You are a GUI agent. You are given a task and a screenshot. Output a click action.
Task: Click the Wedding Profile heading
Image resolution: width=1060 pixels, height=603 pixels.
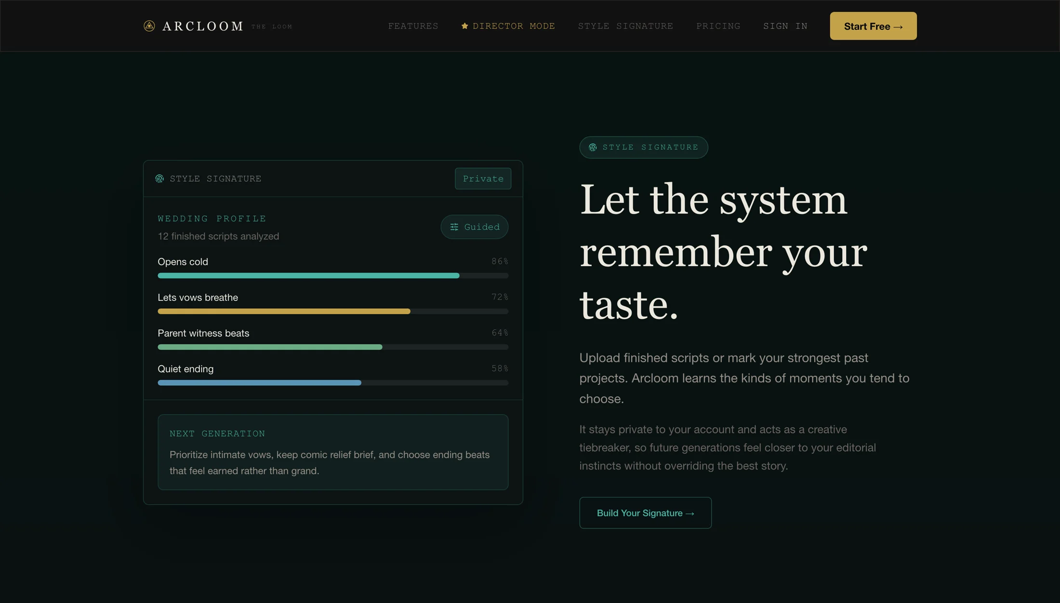[212, 219]
